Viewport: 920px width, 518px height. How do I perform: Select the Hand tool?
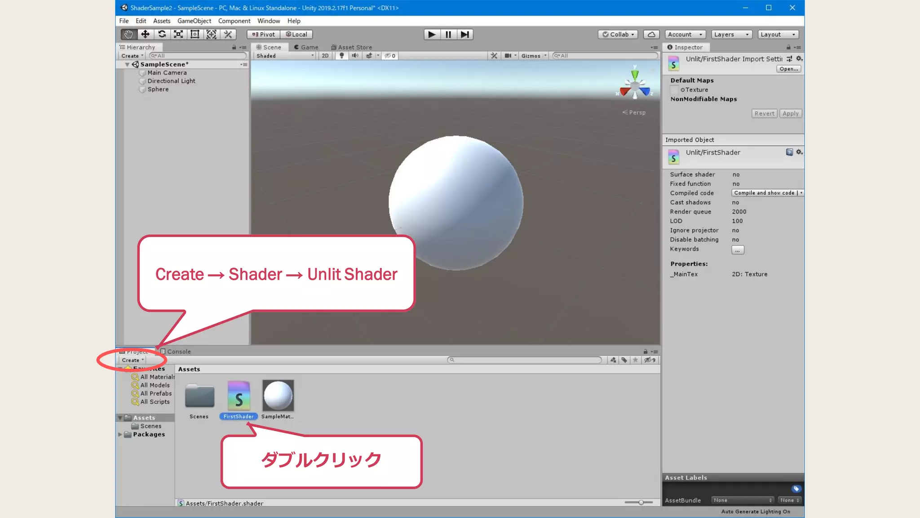pos(128,34)
